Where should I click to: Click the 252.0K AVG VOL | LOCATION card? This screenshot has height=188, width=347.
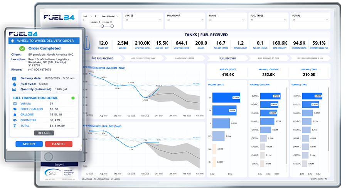coord(268,73)
